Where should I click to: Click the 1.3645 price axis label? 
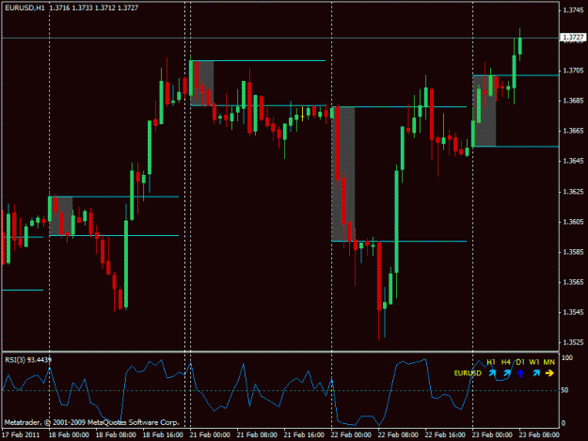tap(573, 161)
